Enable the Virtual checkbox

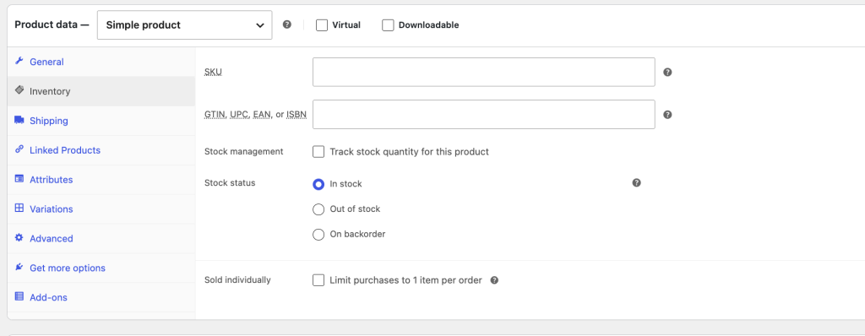tap(322, 24)
